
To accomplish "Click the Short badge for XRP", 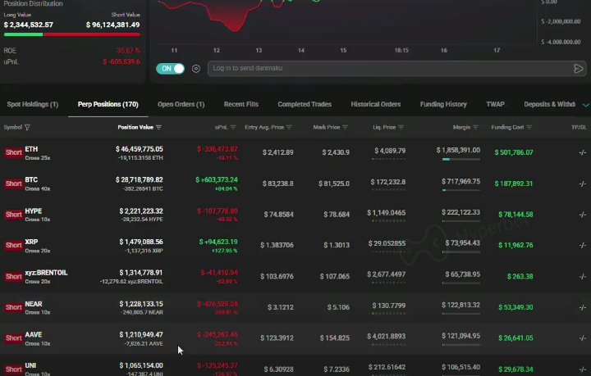I will pyautogui.click(x=14, y=245).
